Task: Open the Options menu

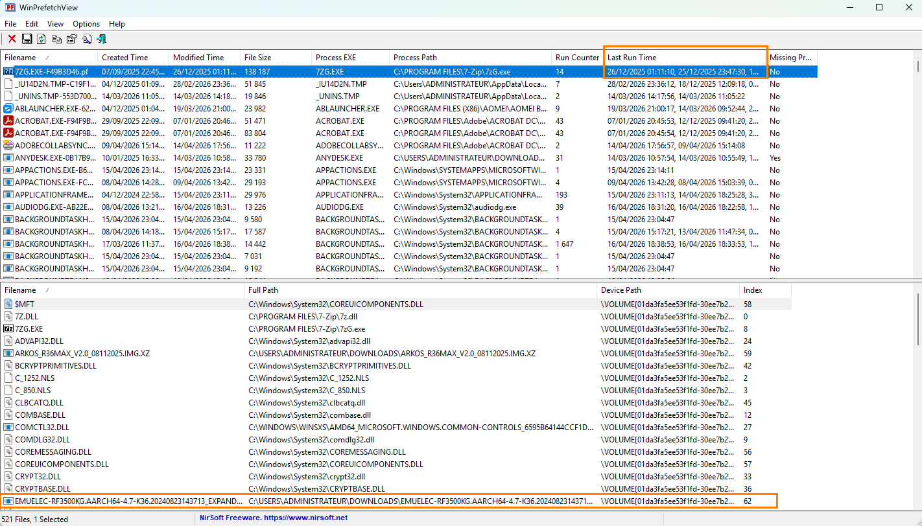Action: 86,24
